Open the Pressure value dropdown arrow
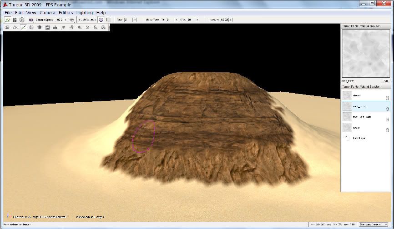The width and height of the screenshot is (394, 229). point(232,20)
